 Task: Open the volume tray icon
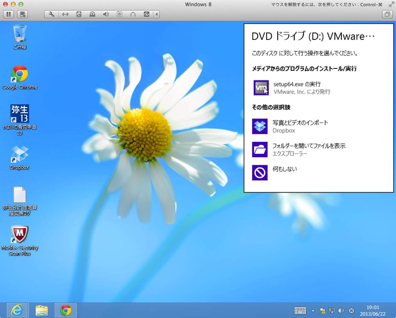click(341, 311)
